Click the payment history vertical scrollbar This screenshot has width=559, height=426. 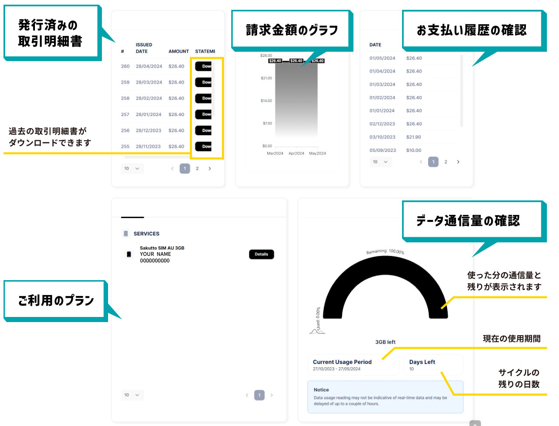pos(462,91)
